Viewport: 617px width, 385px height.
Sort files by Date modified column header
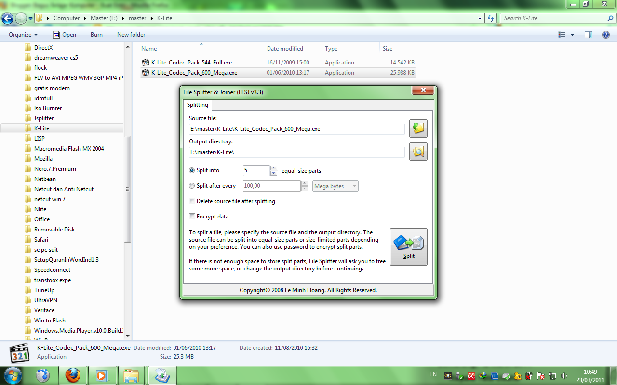click(293, 49)
